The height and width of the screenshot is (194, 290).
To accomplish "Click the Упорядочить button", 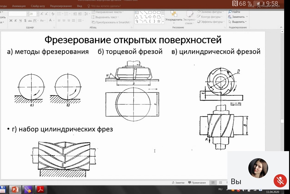I will tap(174, 17).
